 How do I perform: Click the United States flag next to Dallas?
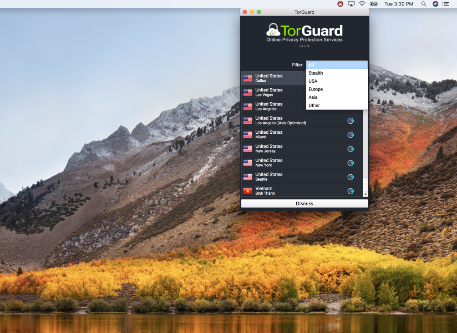pyautogui.click(x=248, y=78)
